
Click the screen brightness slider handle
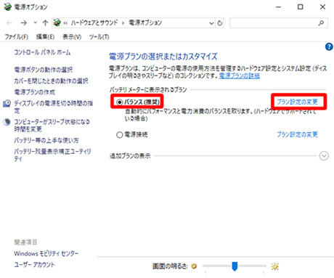(x=235, y=266)
